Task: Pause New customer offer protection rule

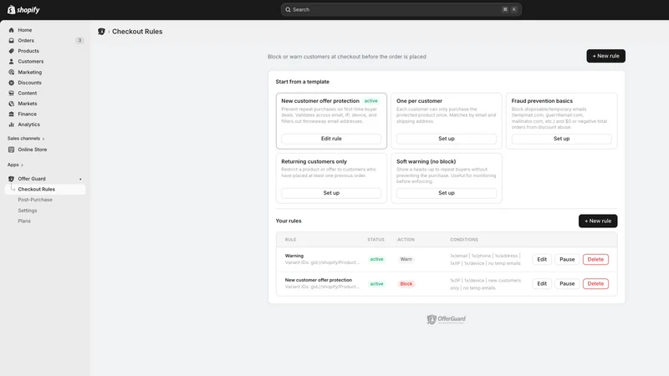Action: [567, 283]
